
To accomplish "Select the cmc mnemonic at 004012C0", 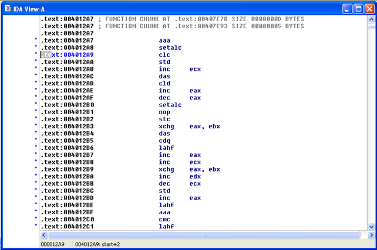I will pyautogui.click(x=164, y=219).
